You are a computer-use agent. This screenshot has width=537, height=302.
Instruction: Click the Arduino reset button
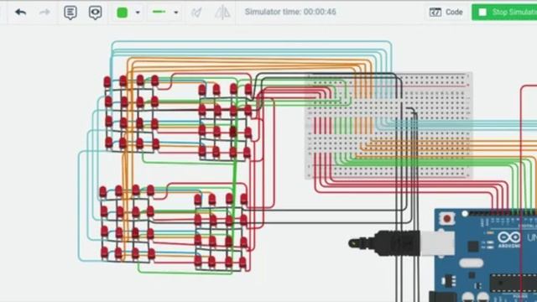tap(447, 218)
